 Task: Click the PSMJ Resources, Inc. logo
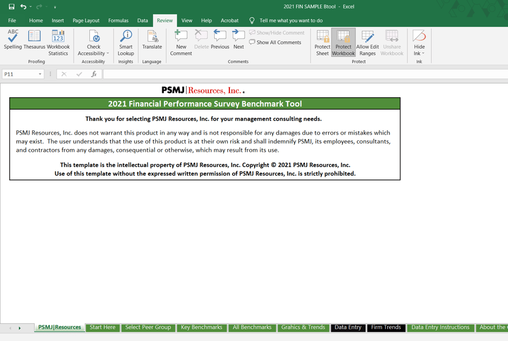pos(203,90)
